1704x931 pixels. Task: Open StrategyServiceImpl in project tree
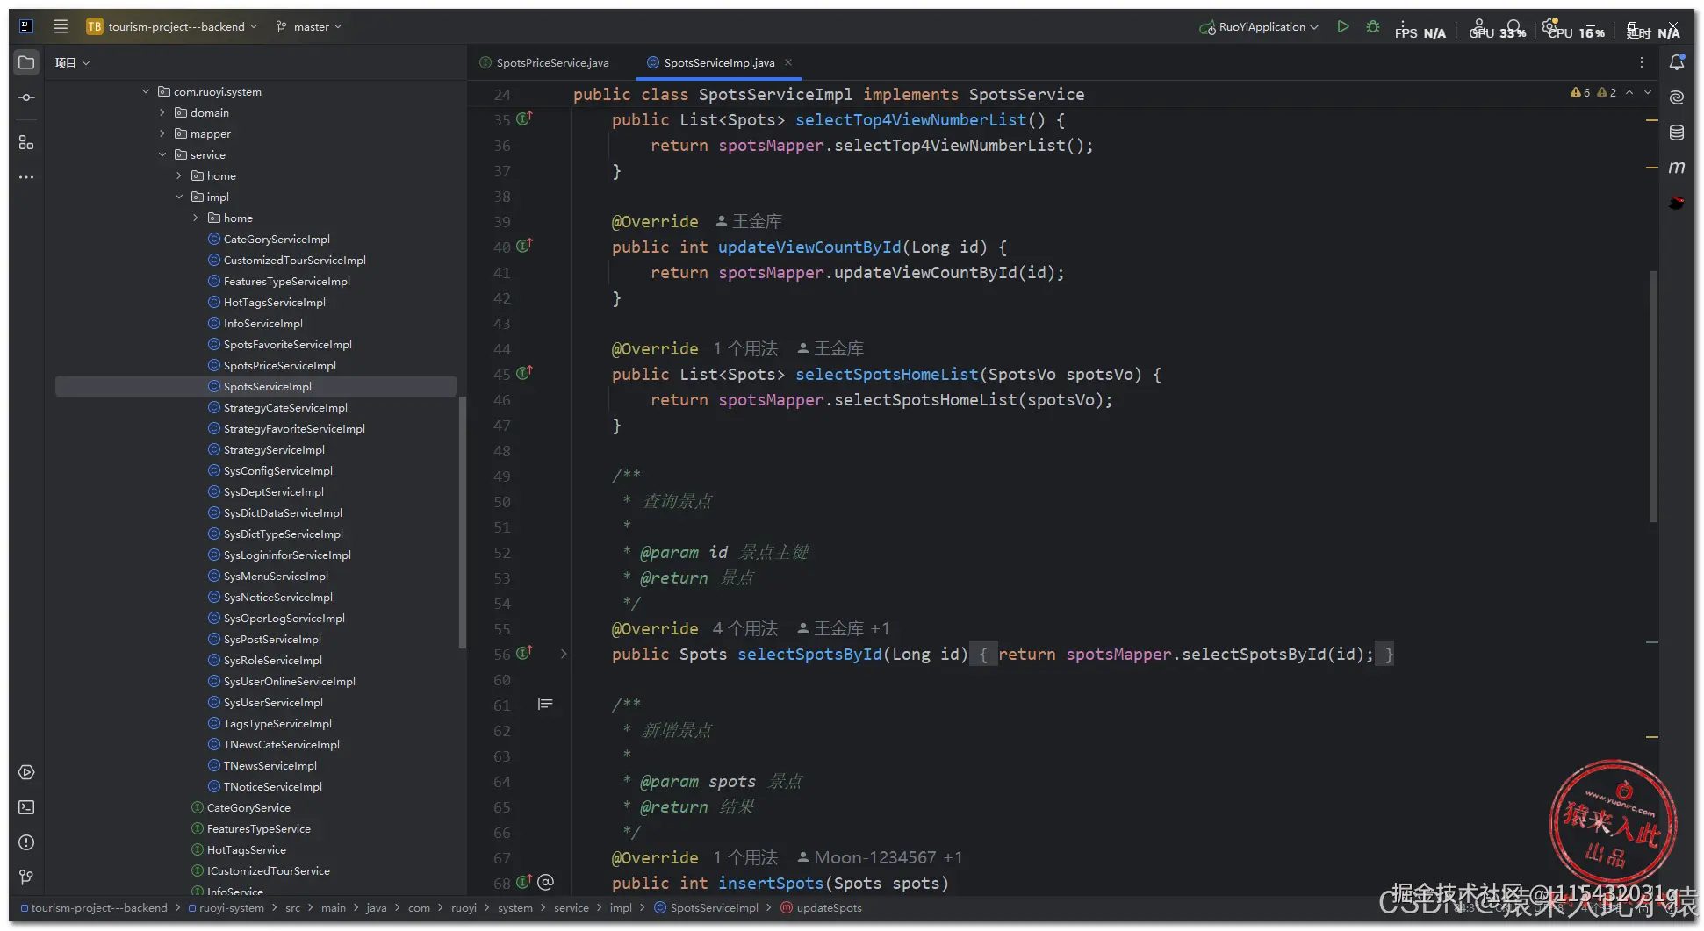(x=274, y=449)
